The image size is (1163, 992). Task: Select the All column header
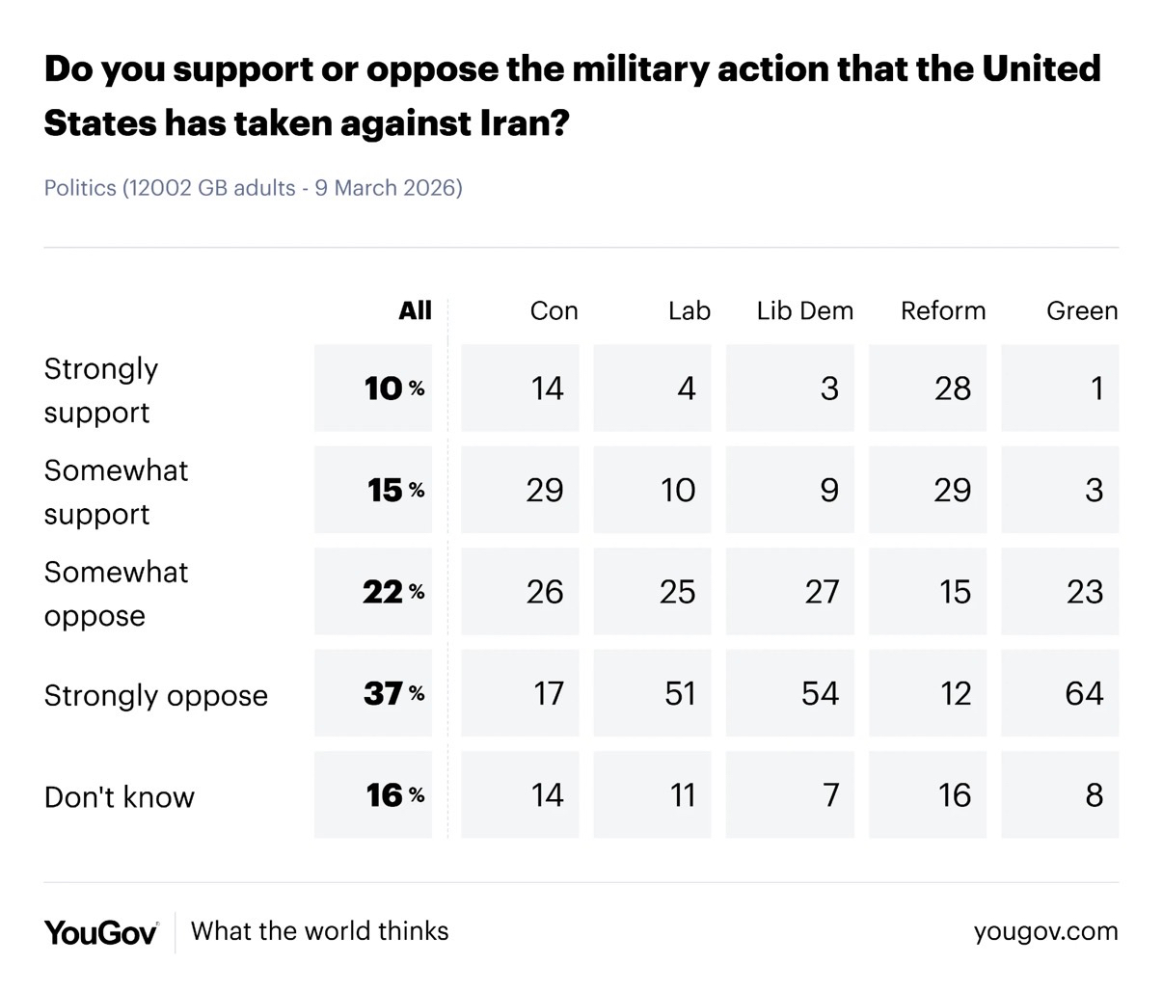pos(415,310)
